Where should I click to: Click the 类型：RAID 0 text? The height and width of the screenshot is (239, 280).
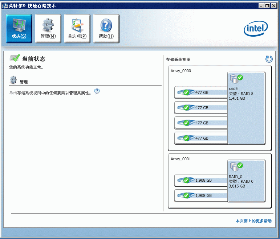coord(241,181)
